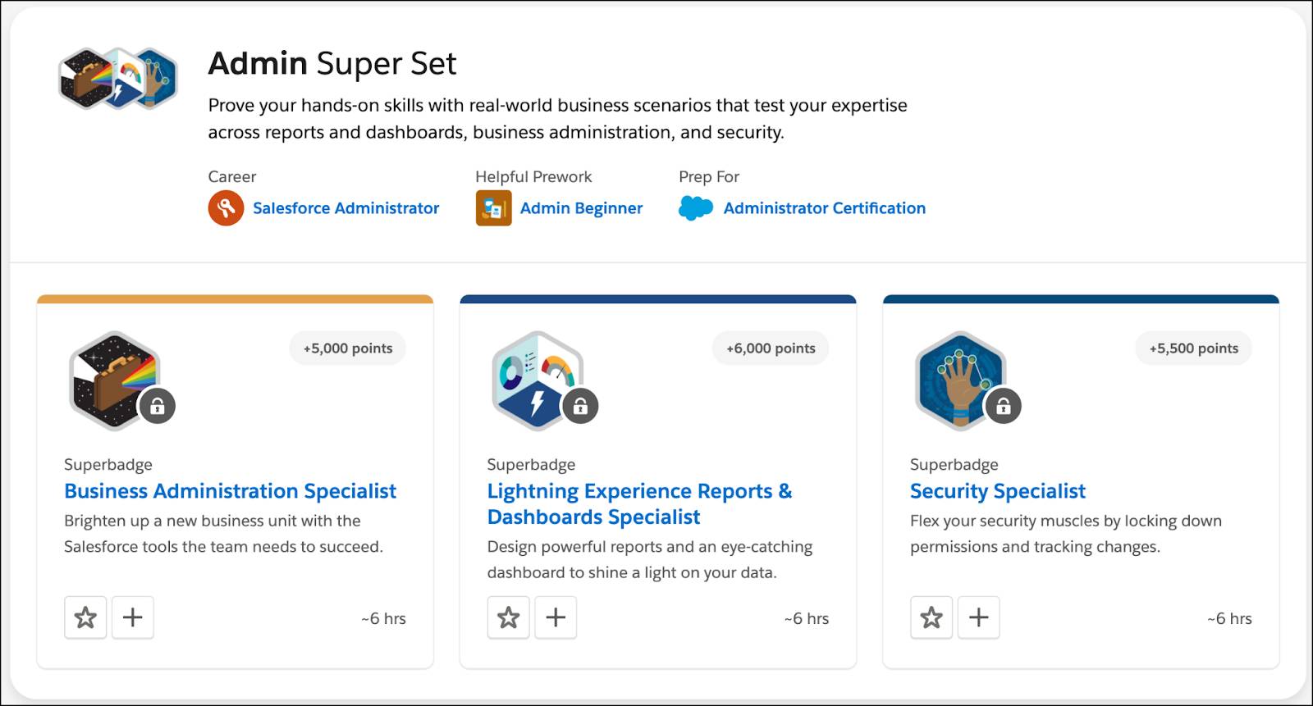This screenshot has height=706, width=1313.
Task: Click the Salesforce cloud certification icon
Action: [x=696, y=208]
